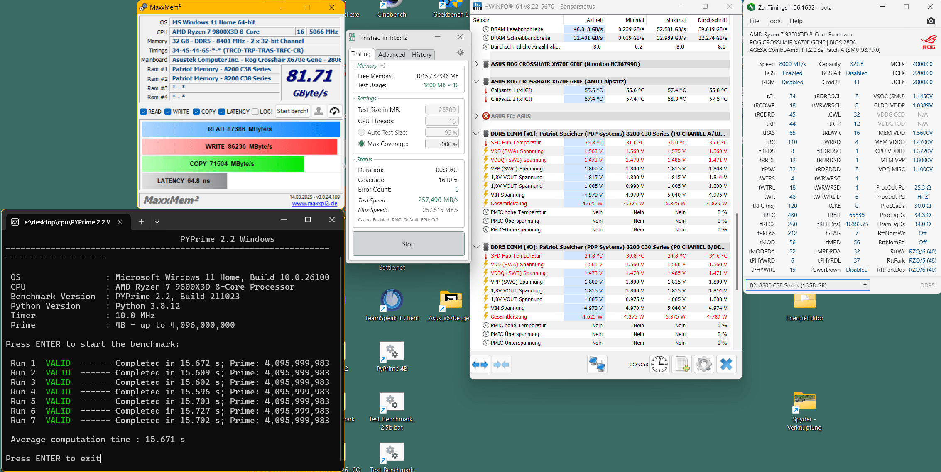This screenshot has height=472, width=941.
Task: Click ZenTimings screenshot camera icon
Action: click(x=931, y=21)
